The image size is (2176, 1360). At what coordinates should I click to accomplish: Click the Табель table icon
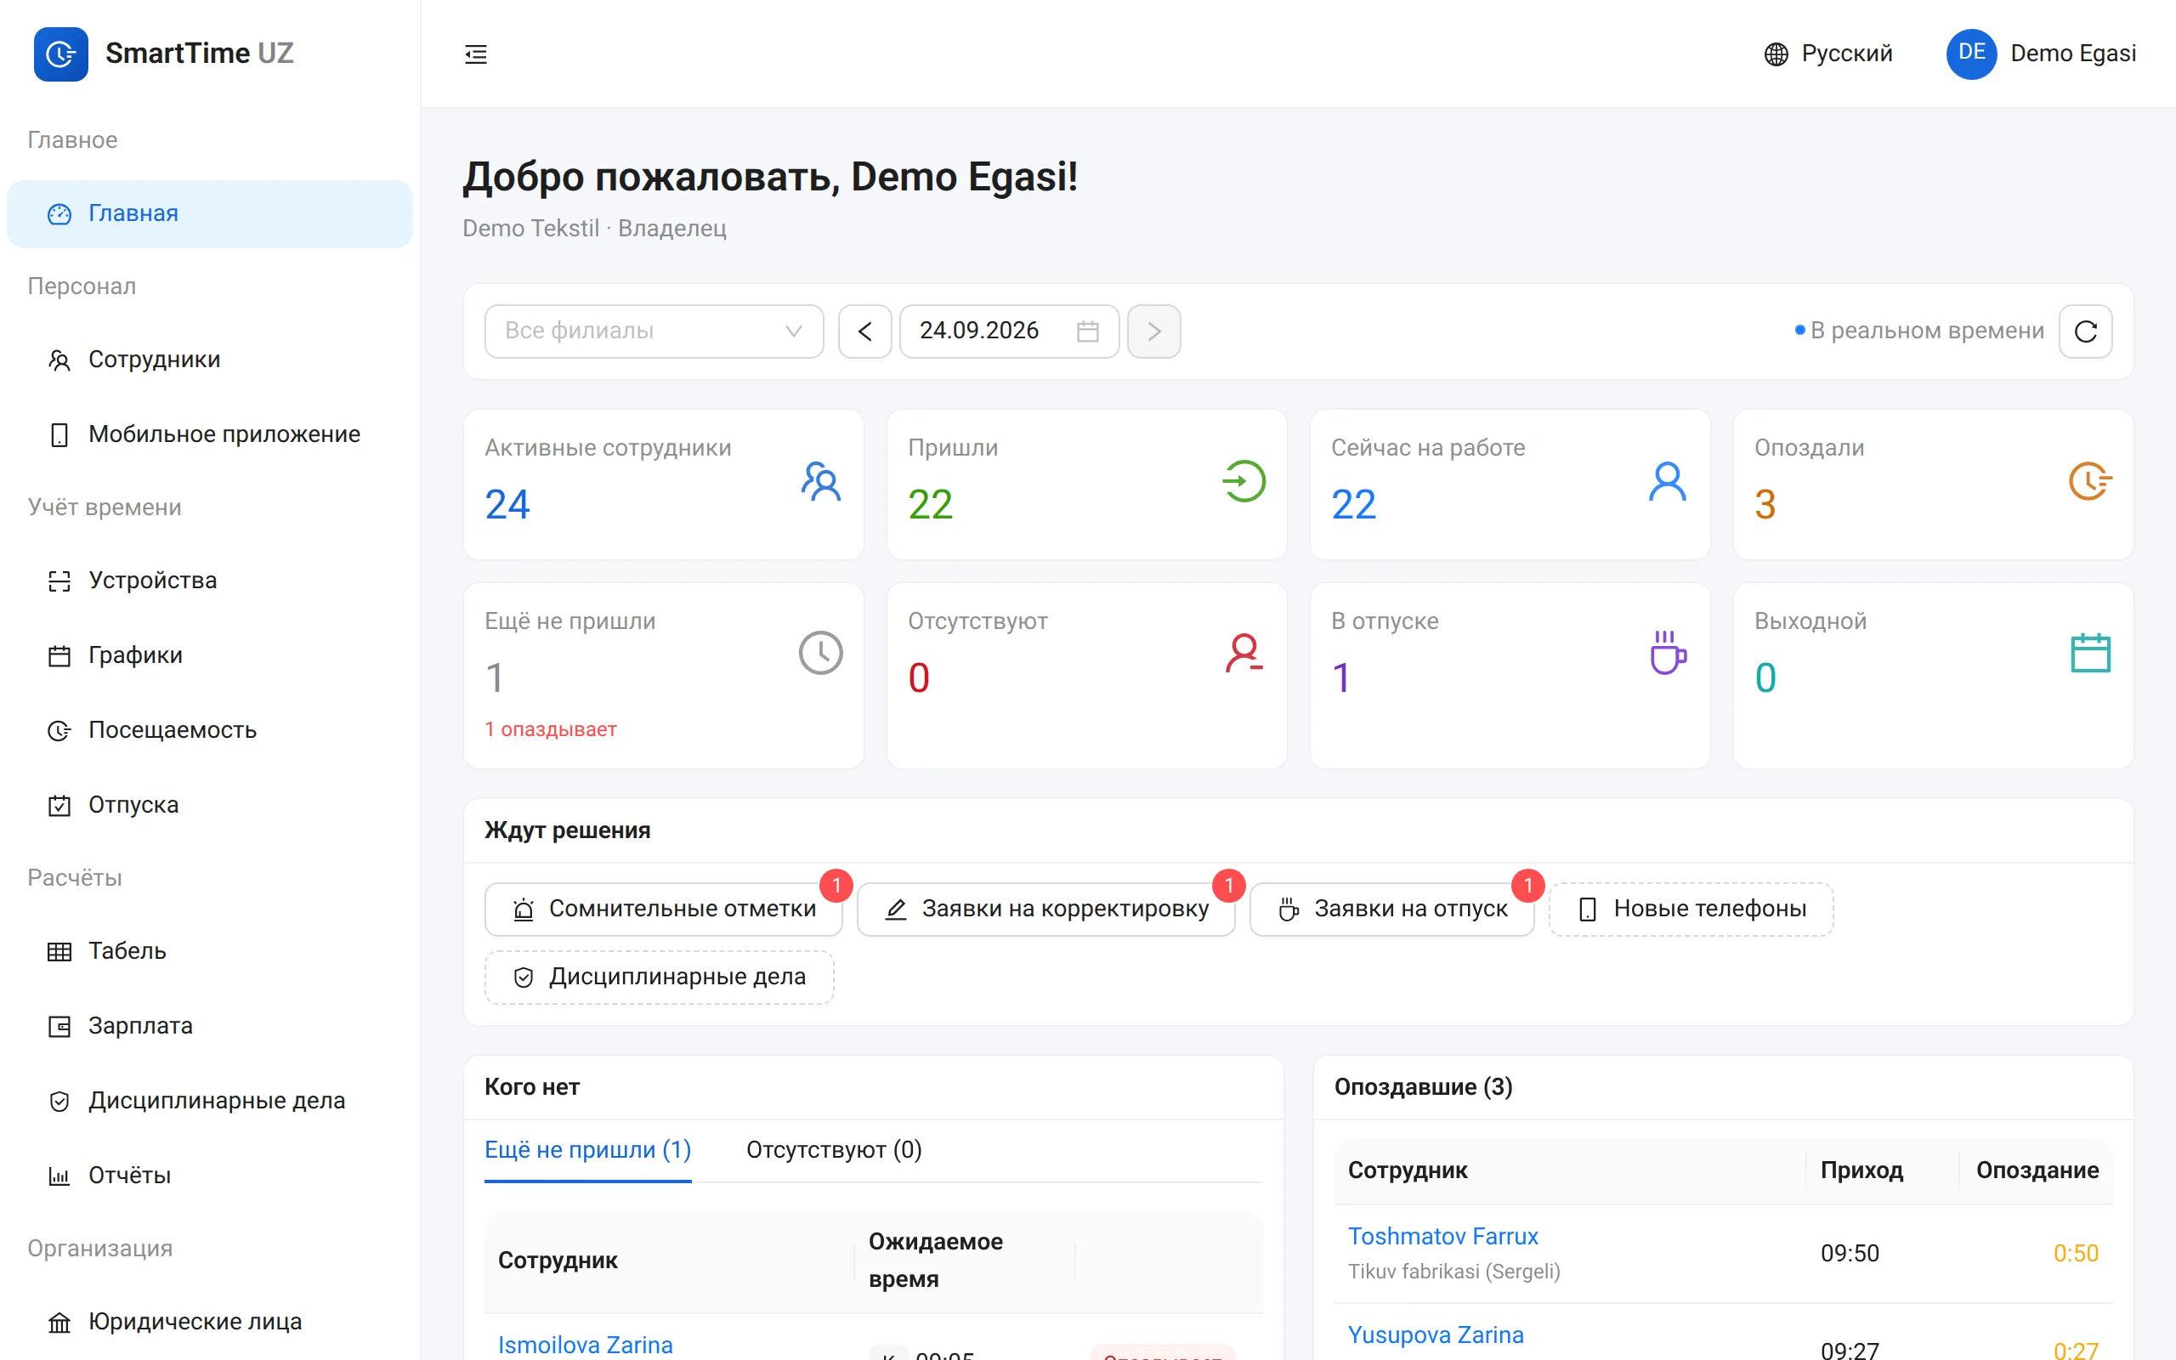coord(59,952)
